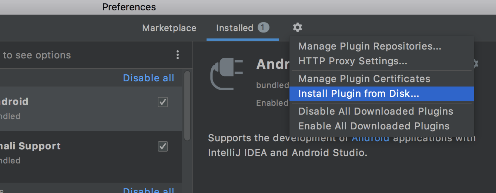Select Manage Plugin Certificates

coord(364,79)
